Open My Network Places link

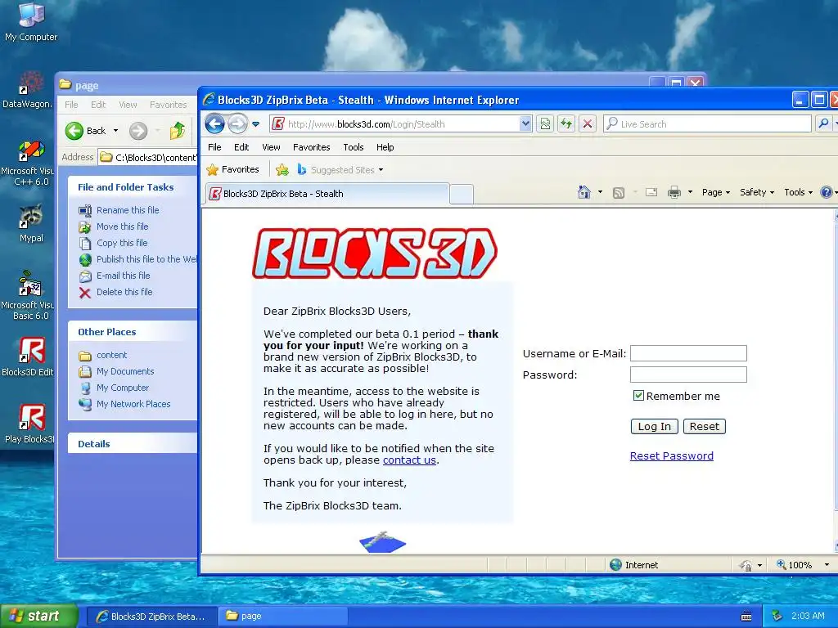coord(133,404)
